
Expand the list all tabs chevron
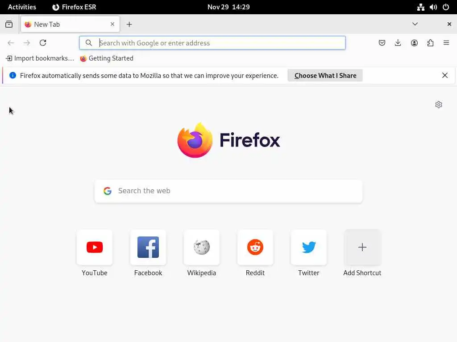coord(415,24)
